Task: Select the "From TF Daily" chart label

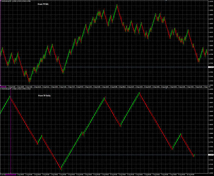Action: [45, 96]
